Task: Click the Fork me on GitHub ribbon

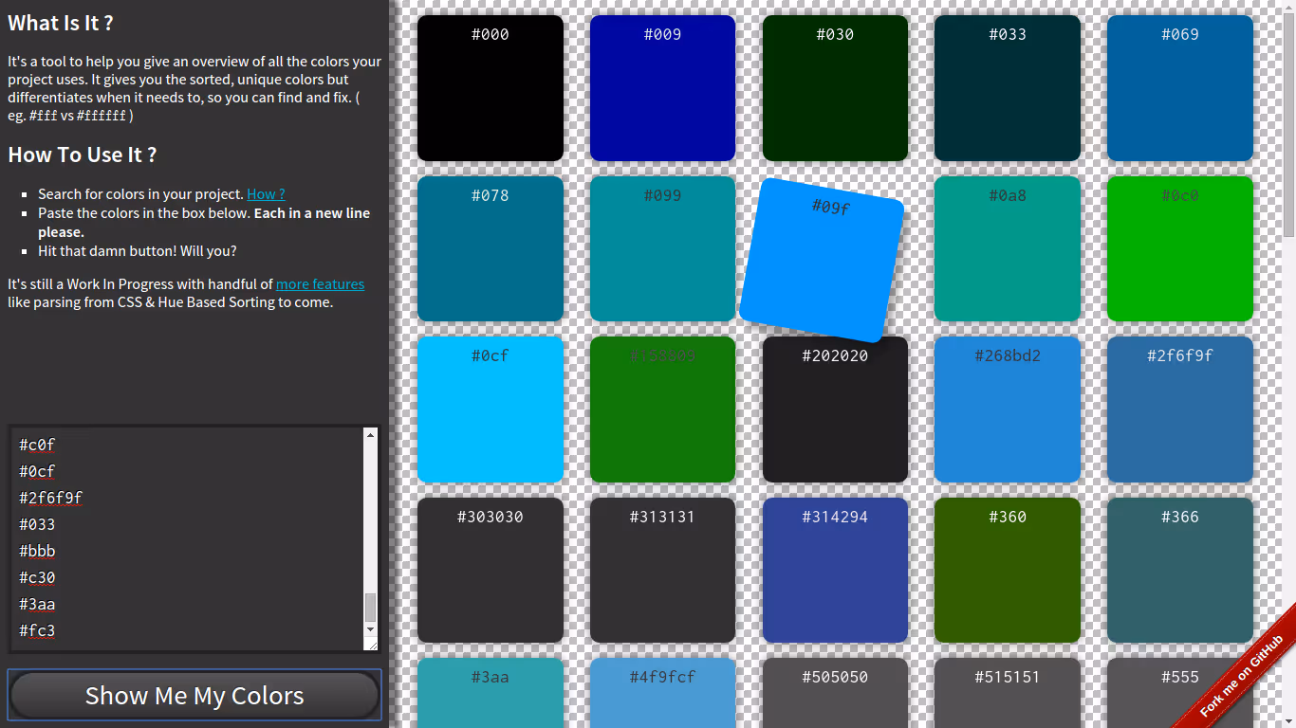Action: tap(1241, 677)
